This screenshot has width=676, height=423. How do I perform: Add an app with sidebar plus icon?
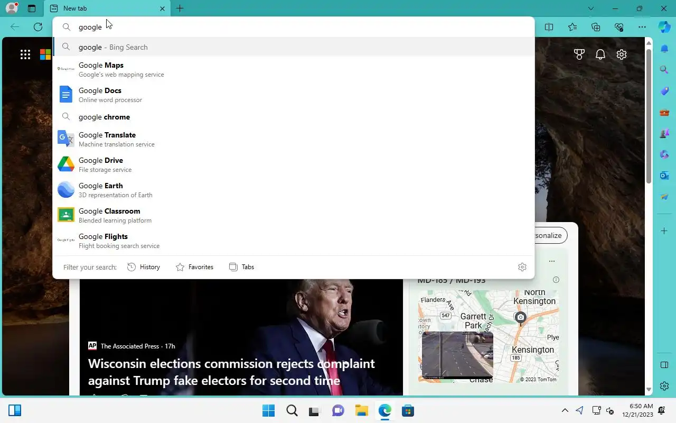tap(664, 231)
